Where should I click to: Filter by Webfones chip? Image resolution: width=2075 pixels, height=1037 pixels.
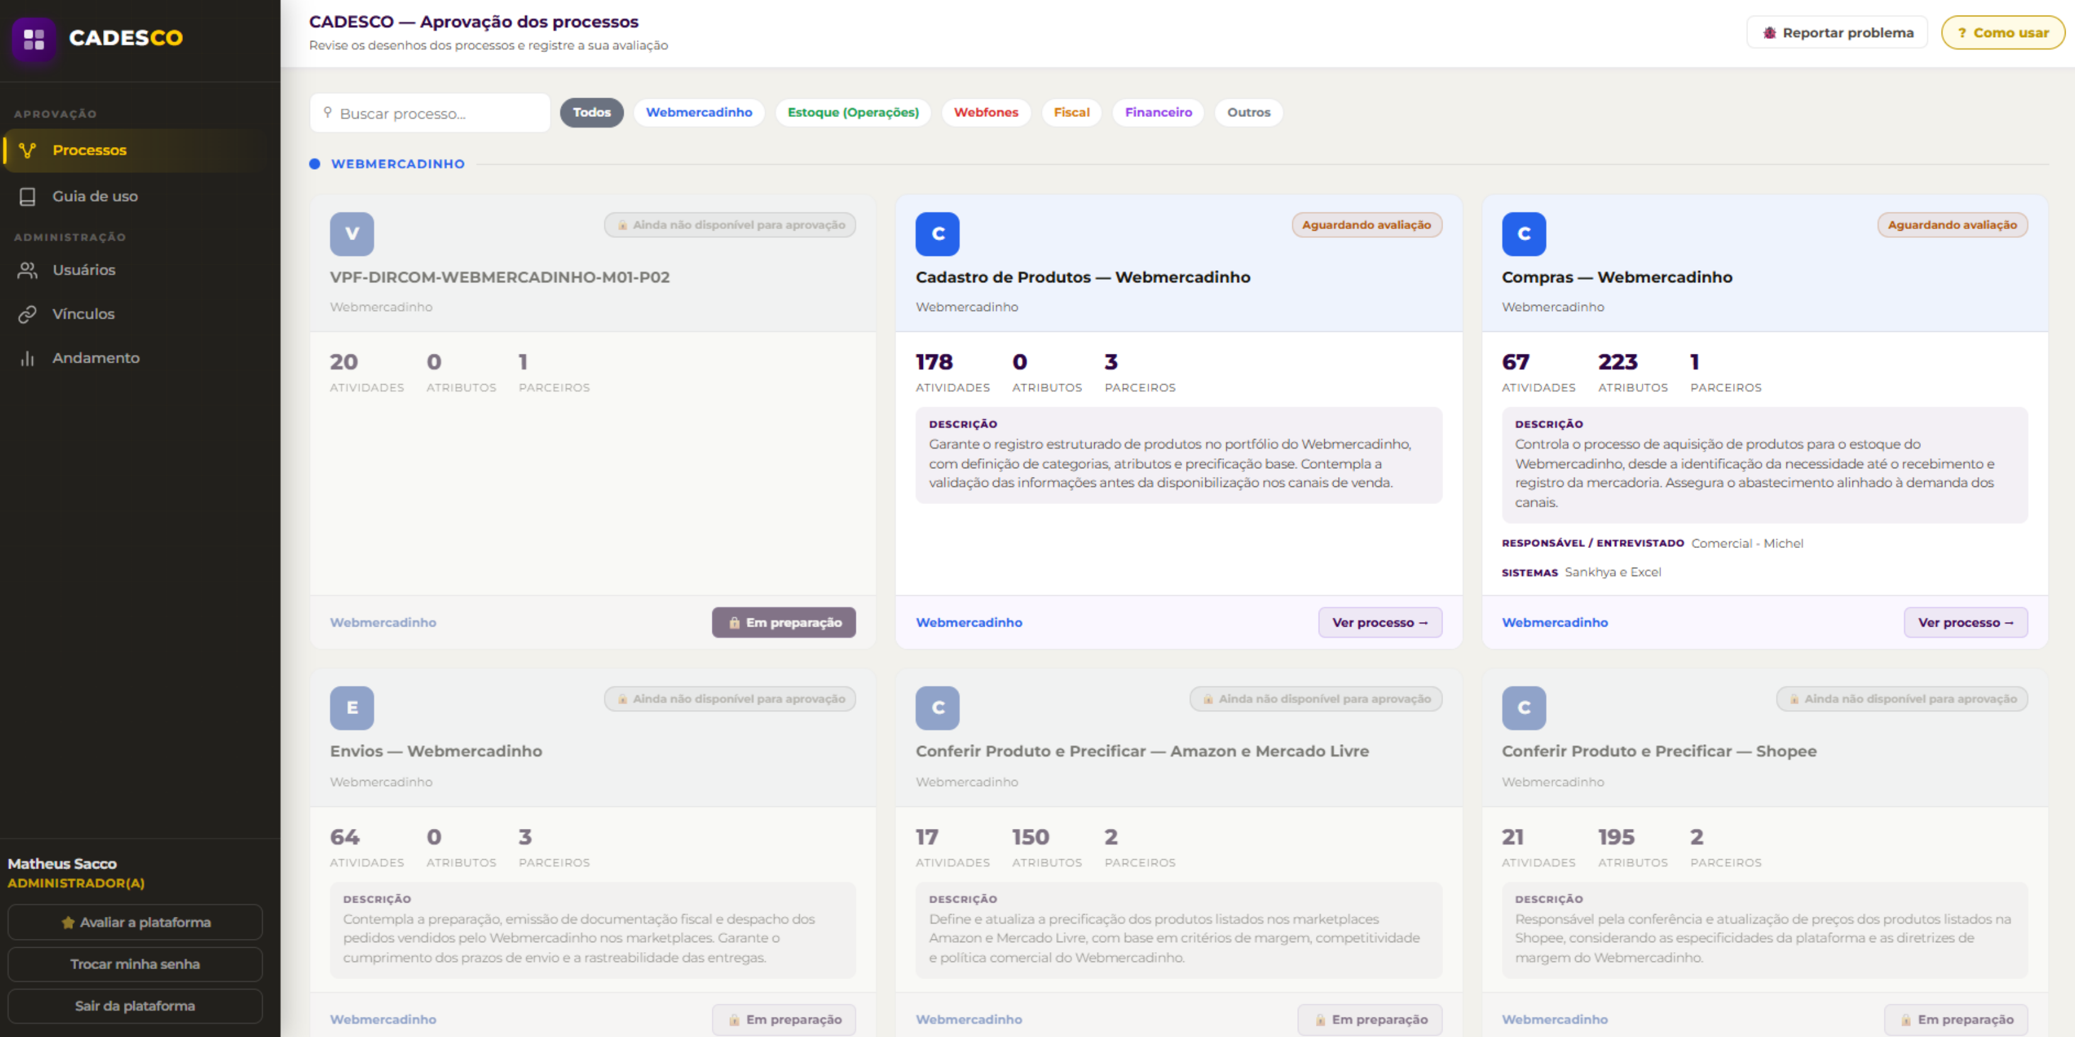click(x=985, y=112)
